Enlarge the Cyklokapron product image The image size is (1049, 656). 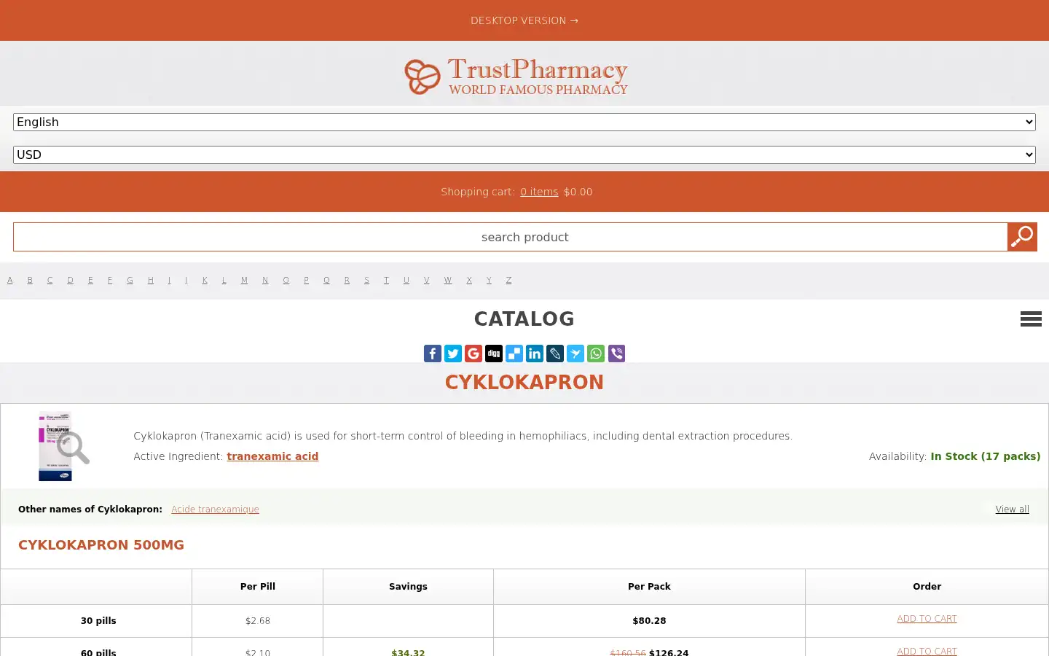(63, 446)
